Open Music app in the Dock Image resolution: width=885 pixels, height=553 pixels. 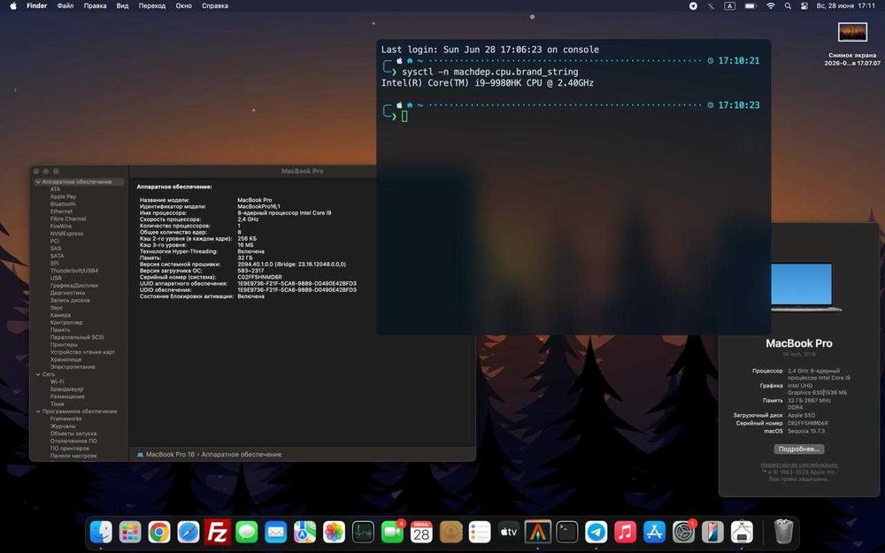(625, 532)
